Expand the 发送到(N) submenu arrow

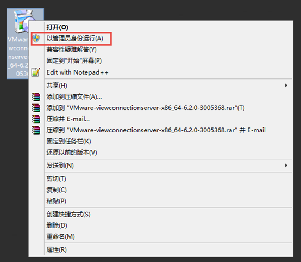point(286,166)
